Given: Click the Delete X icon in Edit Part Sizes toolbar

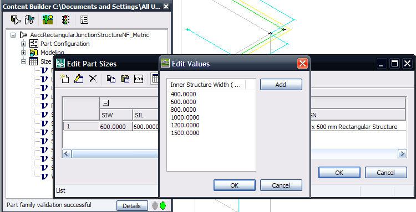Looking at the screenshot, I should coord(93,79).
